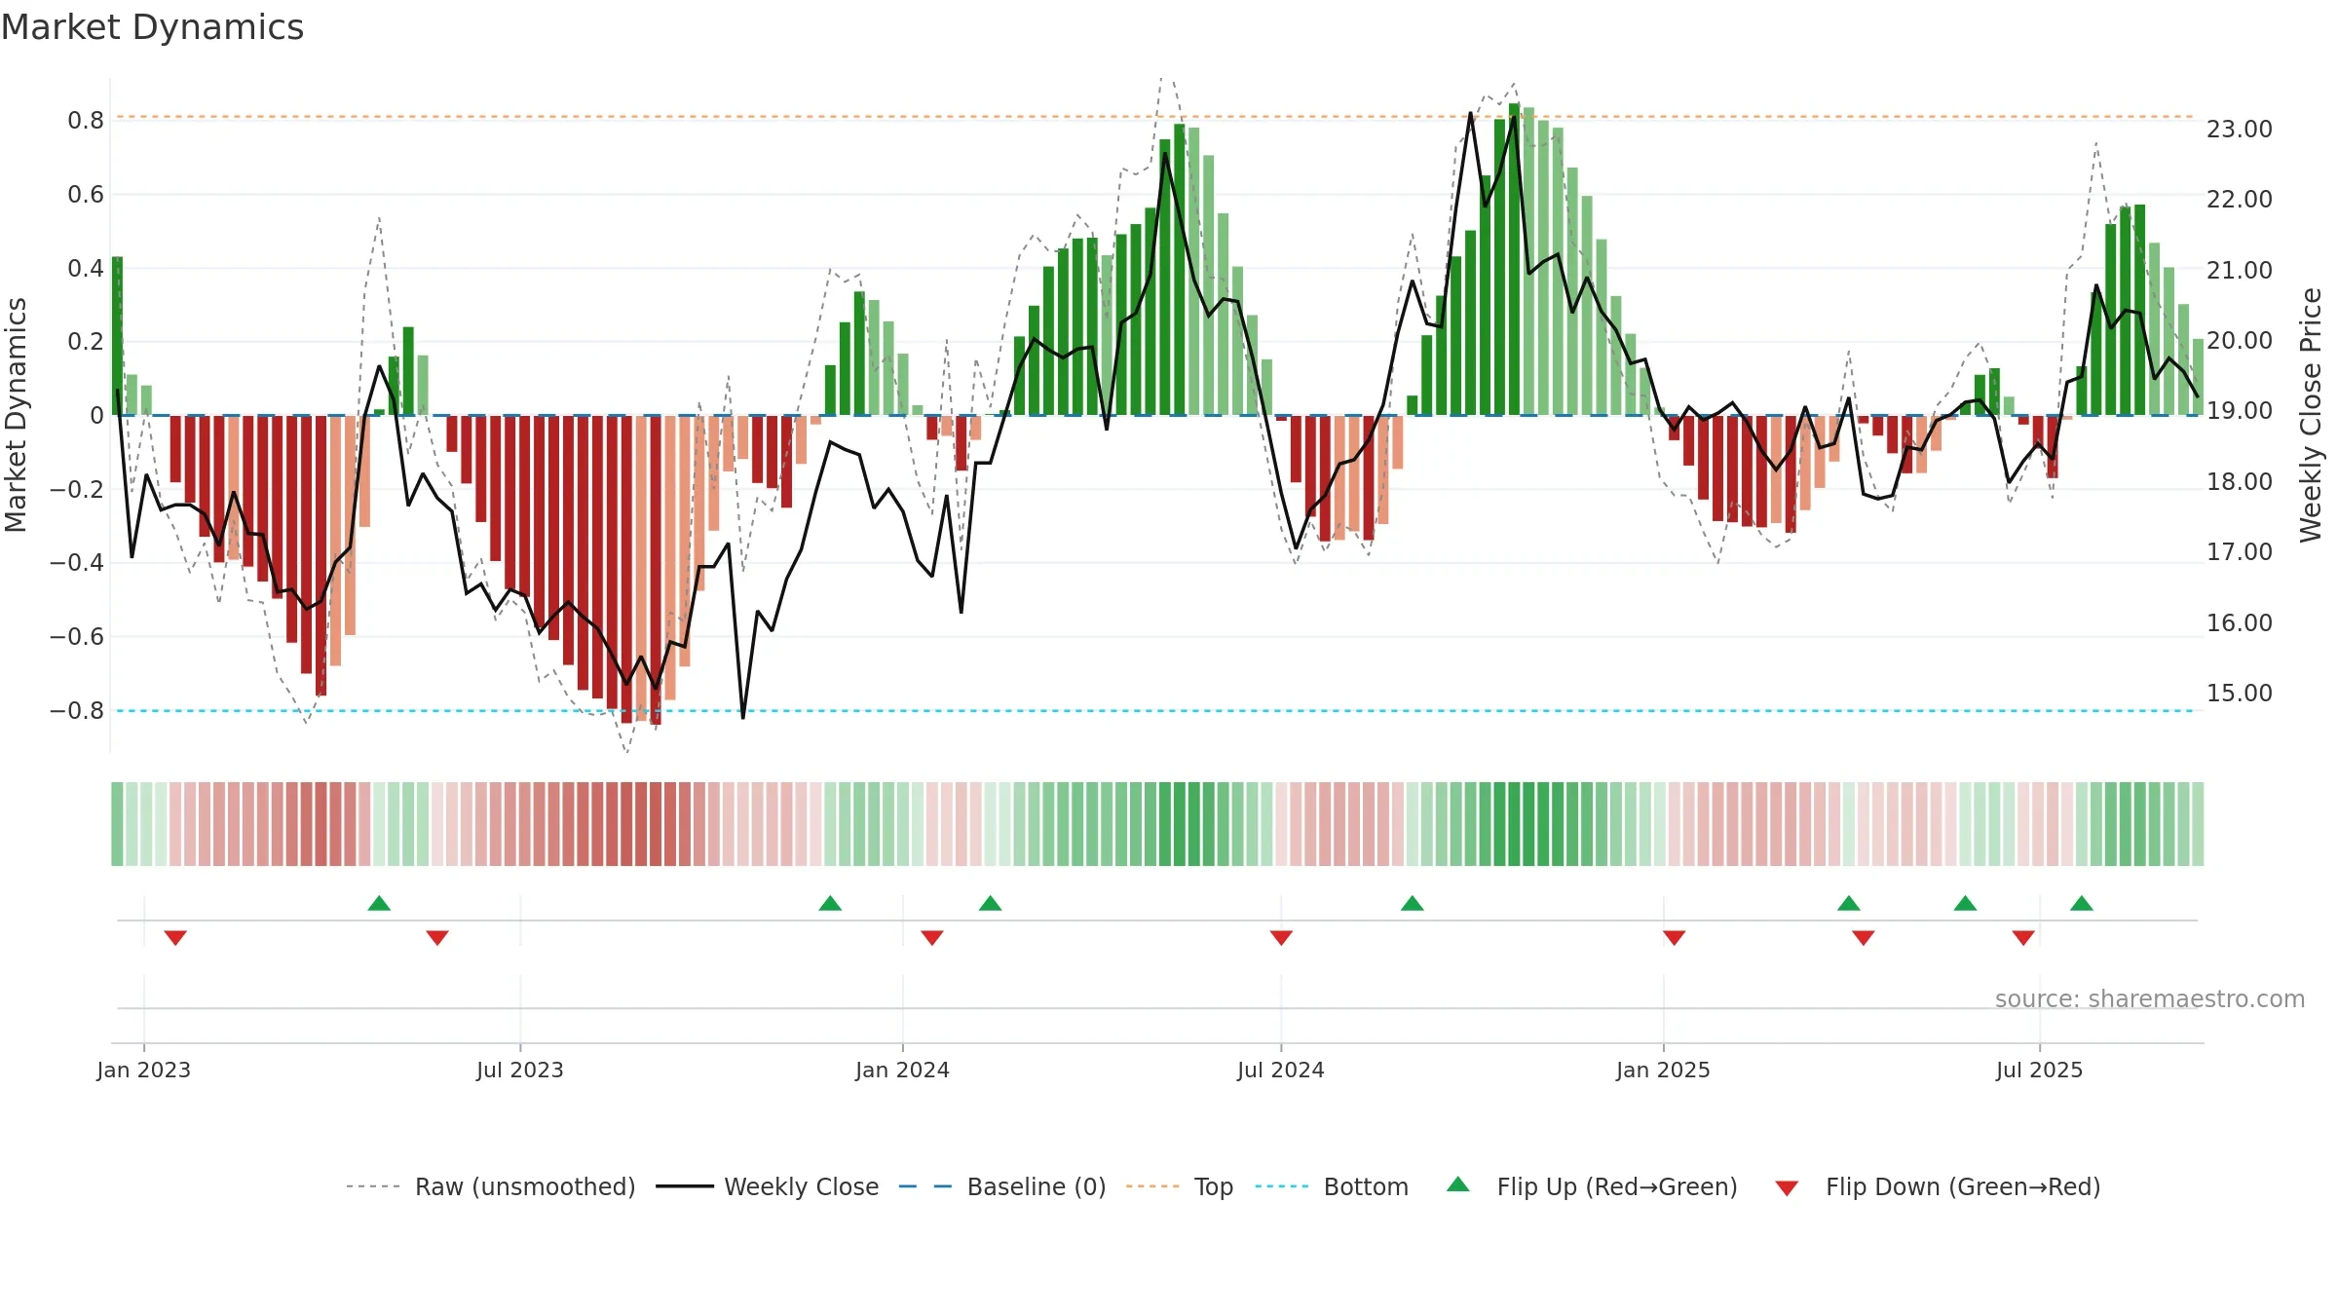This screenshot has height=1315, width=2338.
Task: Click the '18.00' price axis label
Action: 2240,481
